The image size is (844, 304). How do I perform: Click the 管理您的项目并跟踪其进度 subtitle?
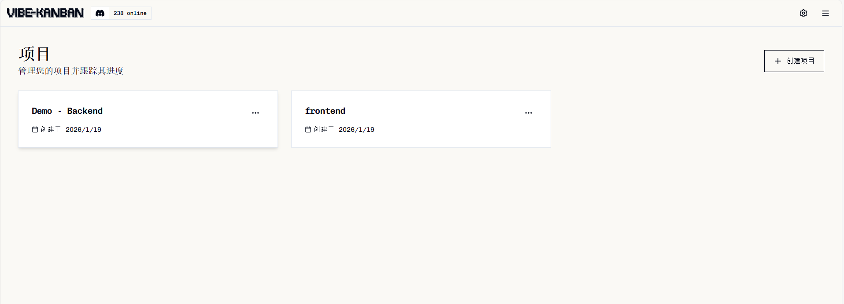(71, 71)
